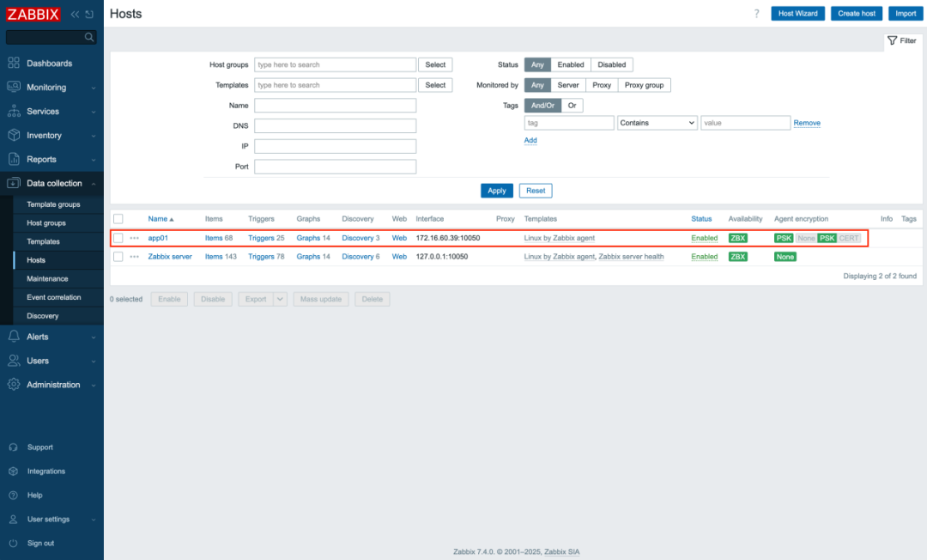Screen dimensions: 927x560
Task: Tick the select-all checkbox in the table header
Action: [118, 219]
